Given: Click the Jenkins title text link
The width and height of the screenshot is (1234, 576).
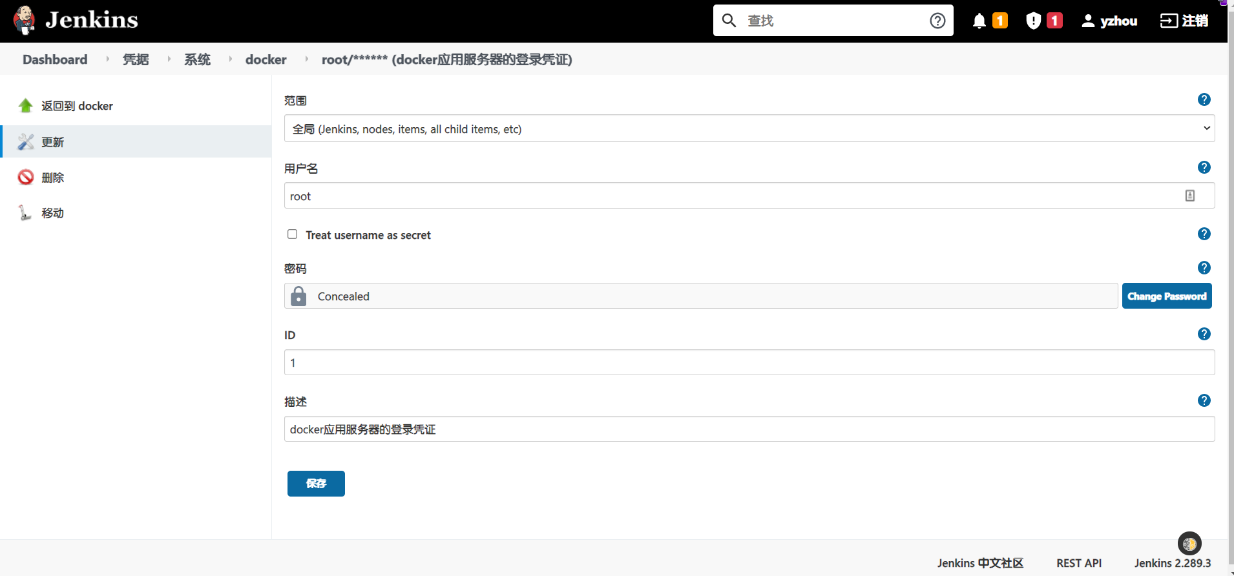Looking at the screenshot, I should [x=92, y=20].
